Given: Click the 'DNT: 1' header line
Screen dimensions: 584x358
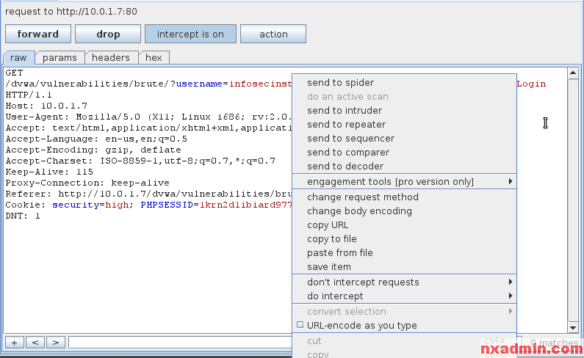Looking at the screenshot, I should point(23,216).
